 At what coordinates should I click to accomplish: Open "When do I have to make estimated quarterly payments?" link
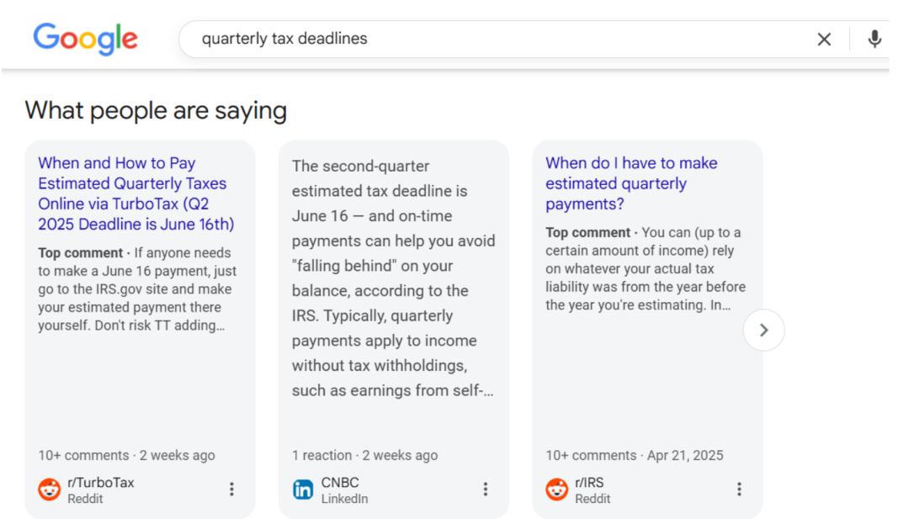tap(631, 183)
